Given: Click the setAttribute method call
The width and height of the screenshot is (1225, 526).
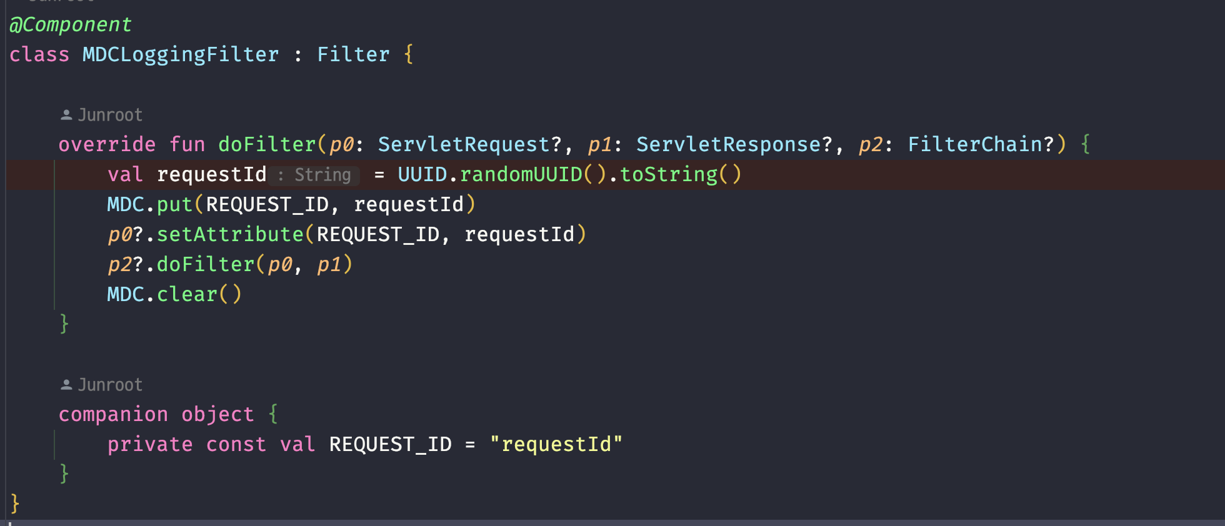Looking at the screenshot, I should click(230, 234).
